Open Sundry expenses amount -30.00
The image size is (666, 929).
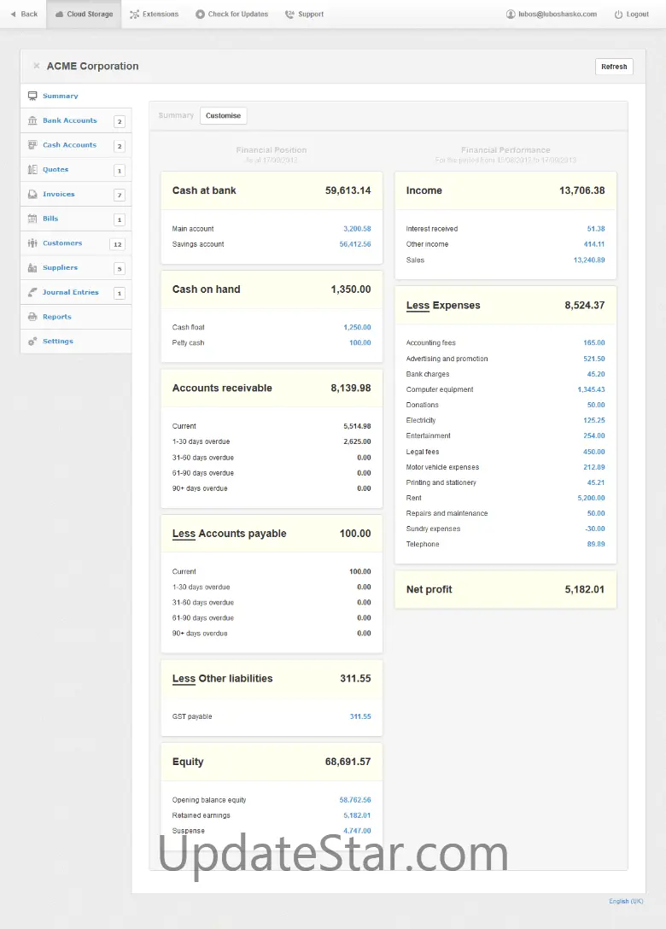595,529
